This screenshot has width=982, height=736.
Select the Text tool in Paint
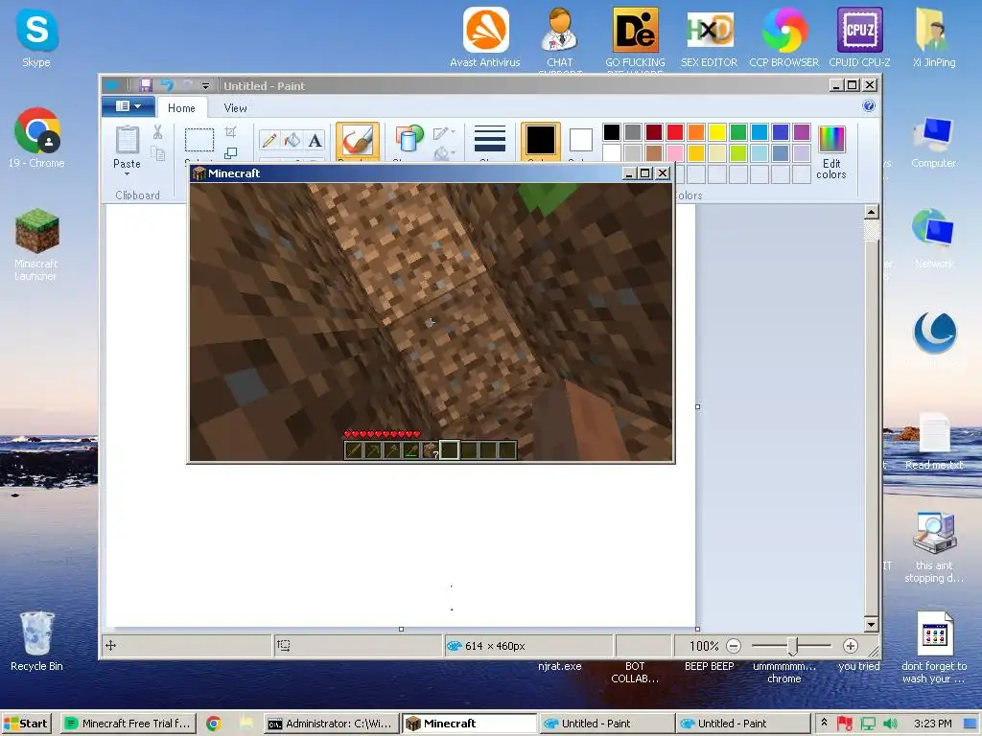315,140
